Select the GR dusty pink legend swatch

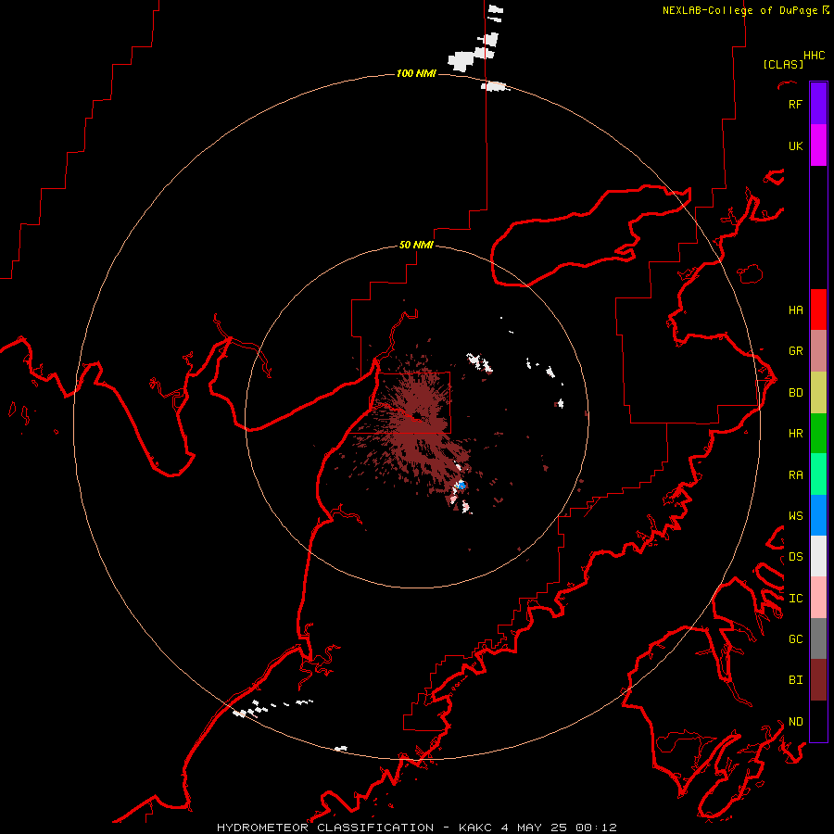coord(818,350)
